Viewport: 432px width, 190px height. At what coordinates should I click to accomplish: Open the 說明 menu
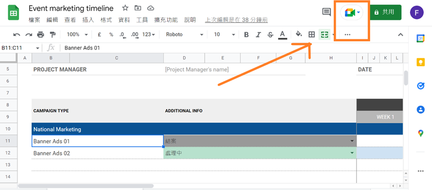[190, 20]
